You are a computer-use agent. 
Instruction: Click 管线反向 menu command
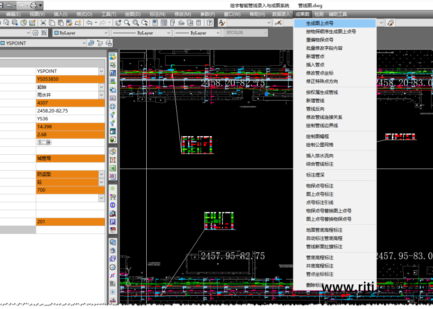[315, 109]
